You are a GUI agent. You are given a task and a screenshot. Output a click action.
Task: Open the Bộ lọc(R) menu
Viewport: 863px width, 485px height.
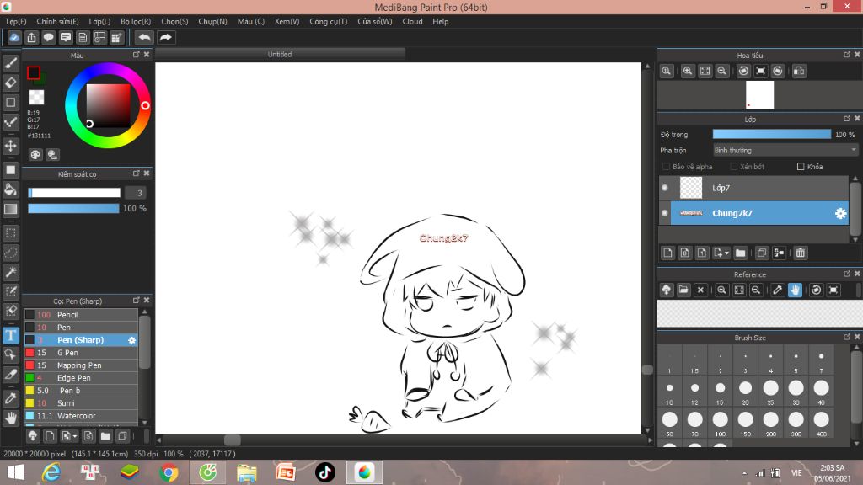136,21
